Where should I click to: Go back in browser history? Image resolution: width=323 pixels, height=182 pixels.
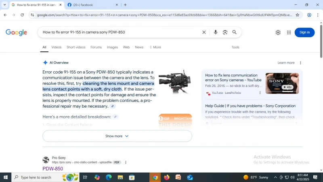(5, 15)
